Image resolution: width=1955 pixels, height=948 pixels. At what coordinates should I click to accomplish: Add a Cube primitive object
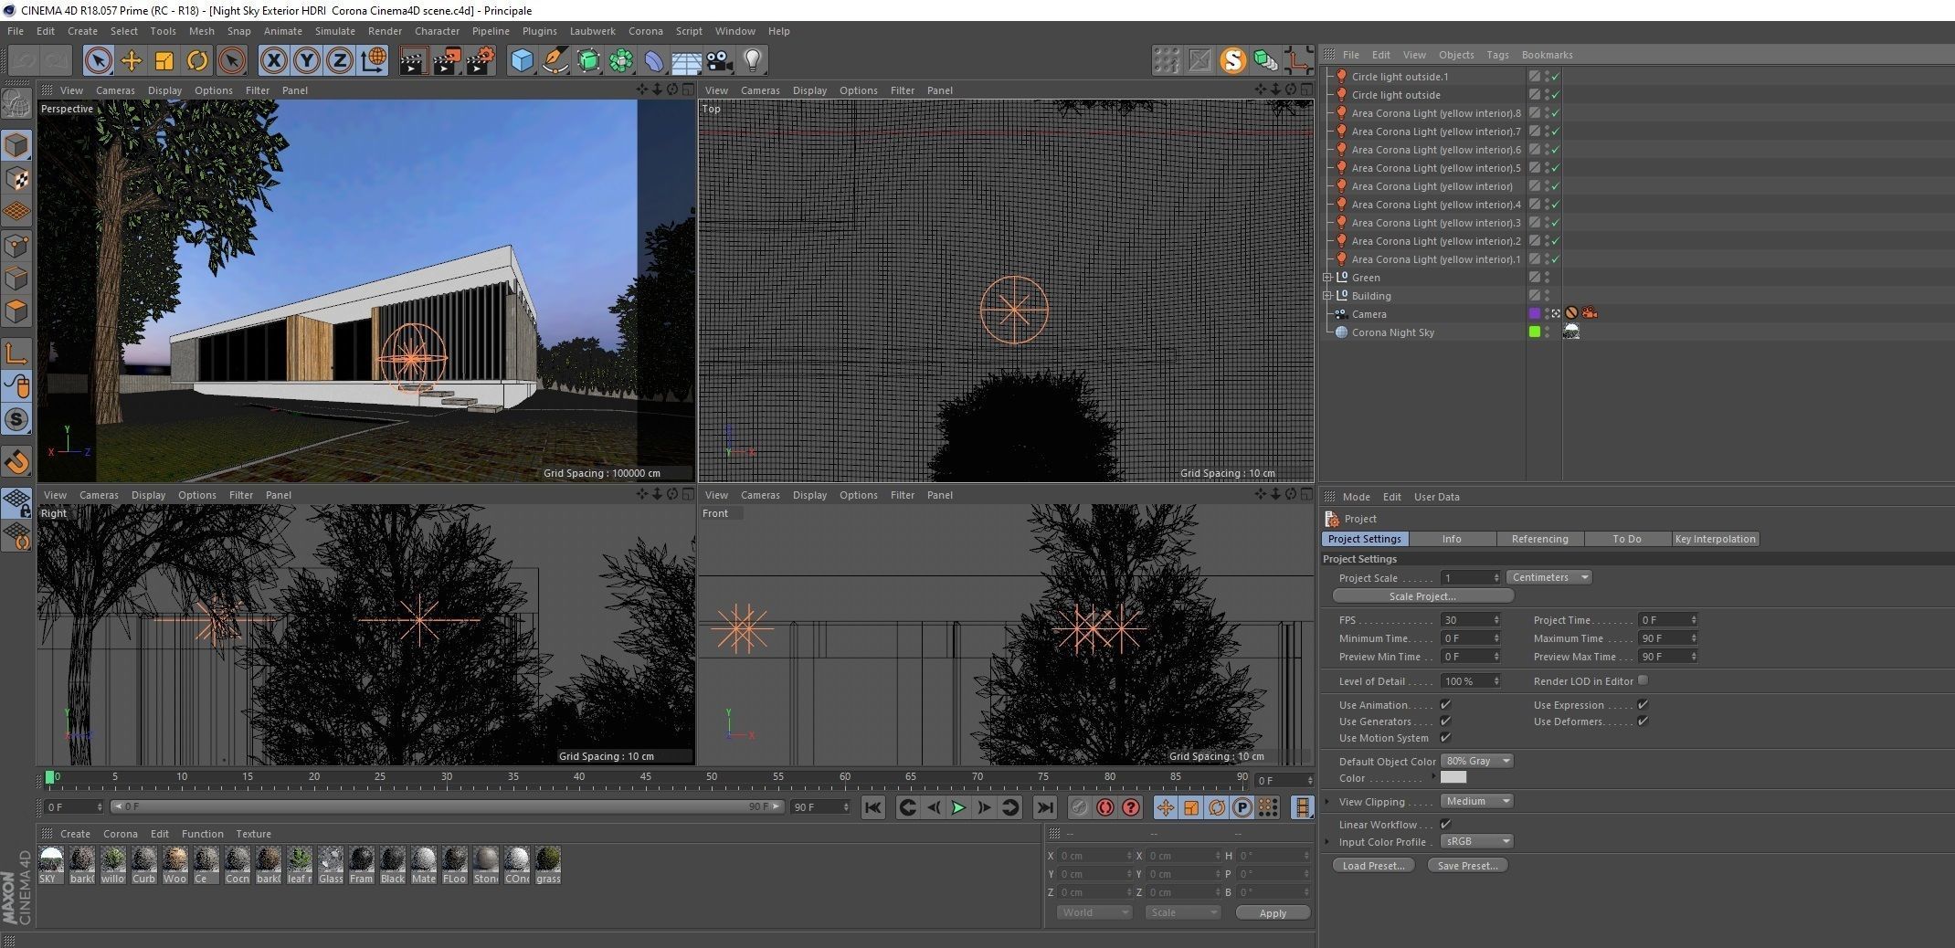[x=522, y=61]
